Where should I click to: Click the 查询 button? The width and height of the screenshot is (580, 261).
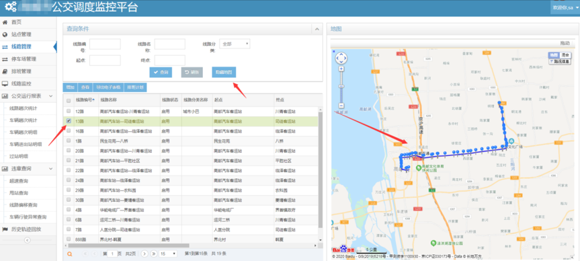[161, 72]
